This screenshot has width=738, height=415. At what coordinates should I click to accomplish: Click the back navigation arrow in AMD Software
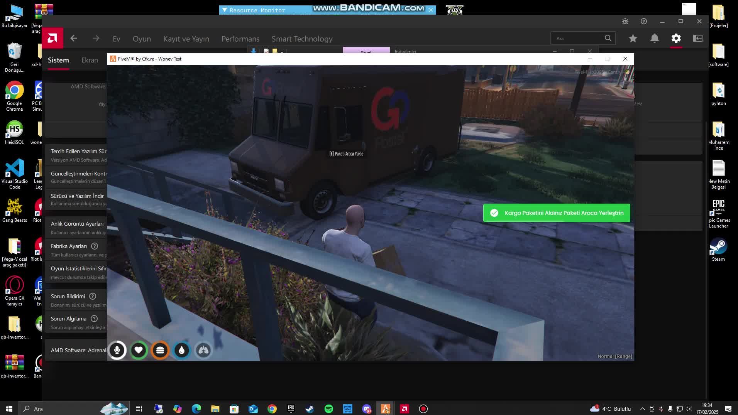[74, 38]
